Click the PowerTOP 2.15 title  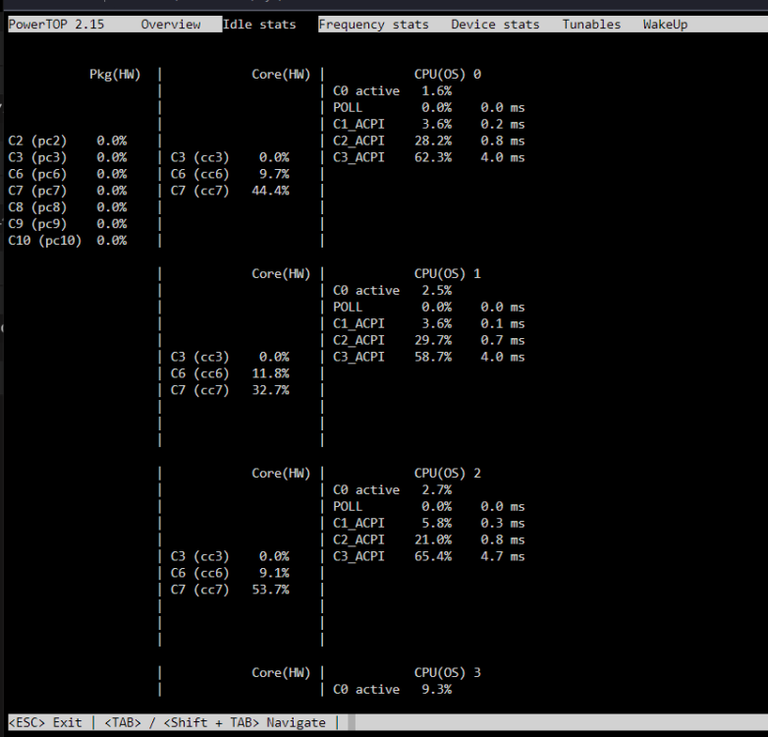(56, 25)
